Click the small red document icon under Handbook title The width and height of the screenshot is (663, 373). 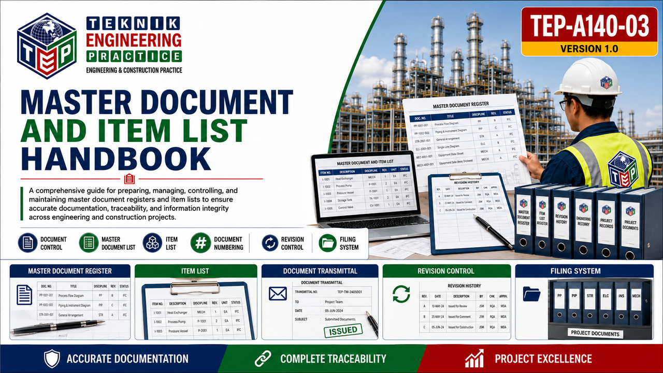coord(129,179)
